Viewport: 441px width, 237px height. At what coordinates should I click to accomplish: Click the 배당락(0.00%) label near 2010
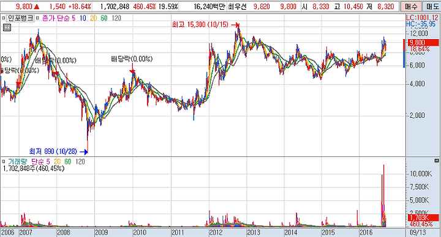[132, 59]
